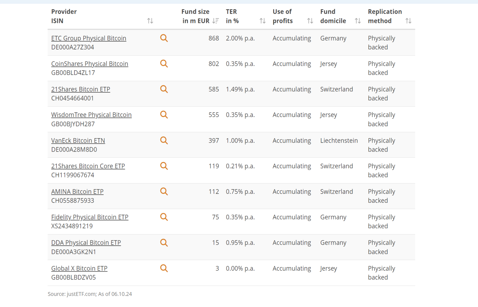478x307 pixels.
Task: Click TER value 2.00% p.a.
Action: coord(240,38)
